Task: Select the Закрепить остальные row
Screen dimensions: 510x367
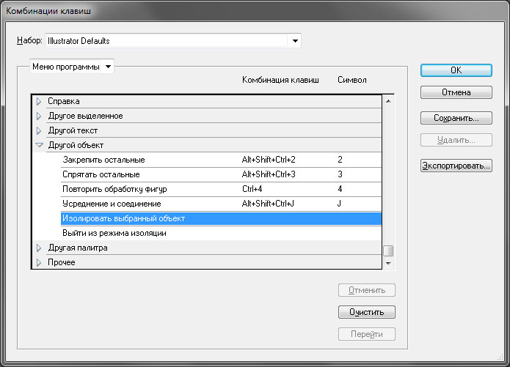Action: [221, 160]
